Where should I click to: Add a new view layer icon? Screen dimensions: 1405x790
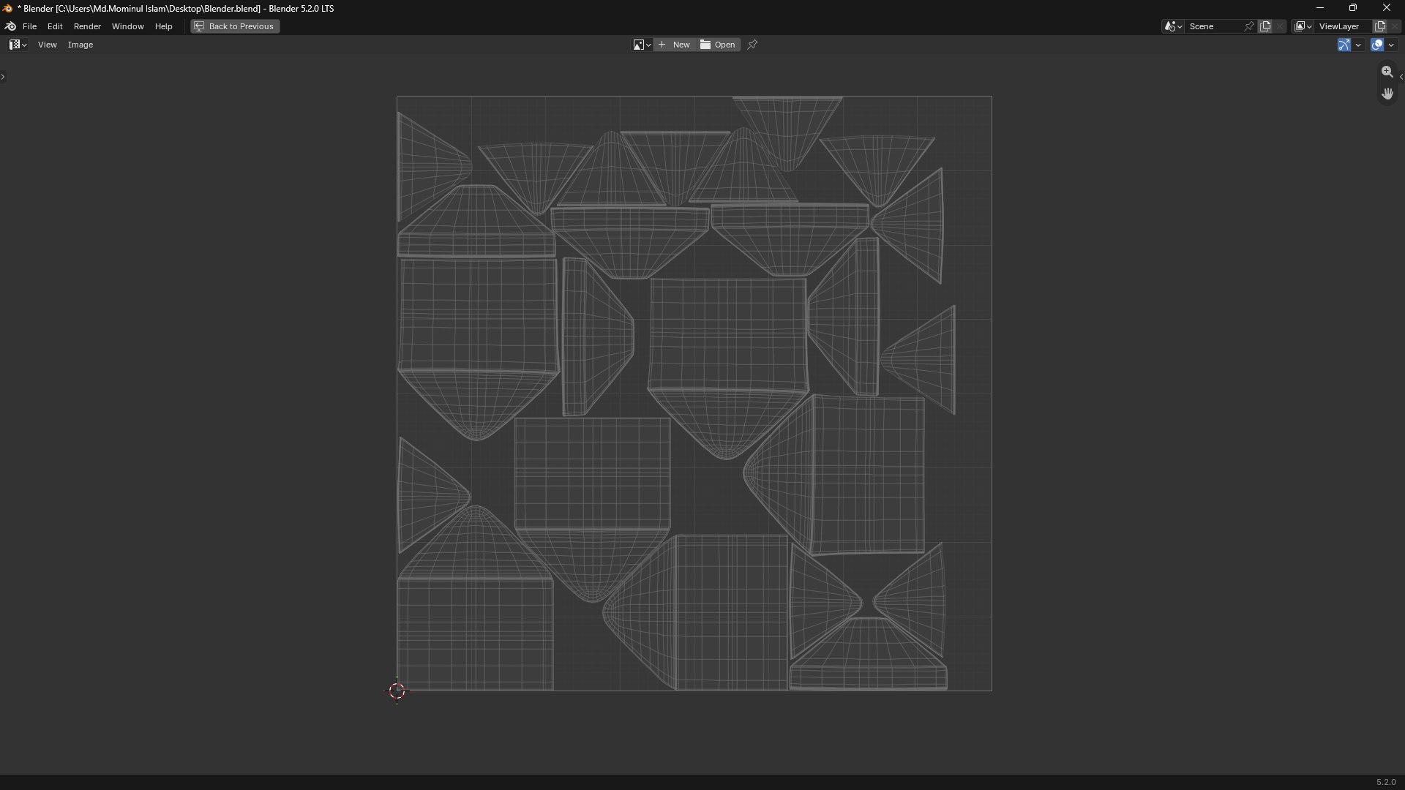1380,26
